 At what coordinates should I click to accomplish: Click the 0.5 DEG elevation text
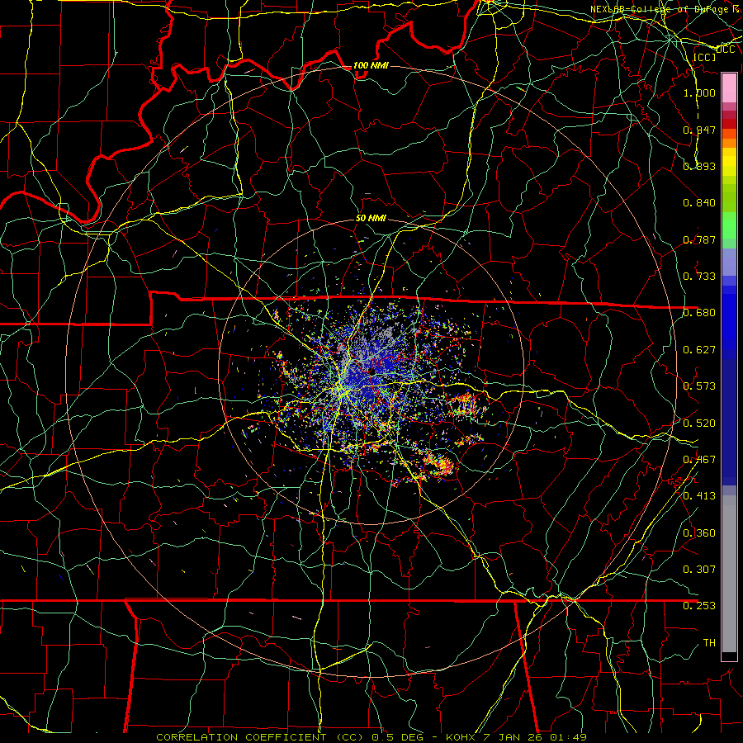[397, 737]
